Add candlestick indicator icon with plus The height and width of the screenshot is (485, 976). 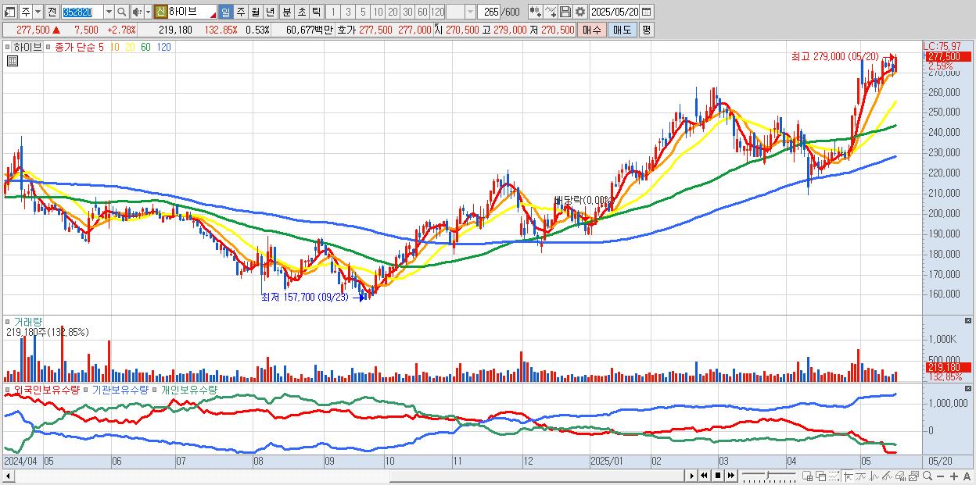click(535, 12)
